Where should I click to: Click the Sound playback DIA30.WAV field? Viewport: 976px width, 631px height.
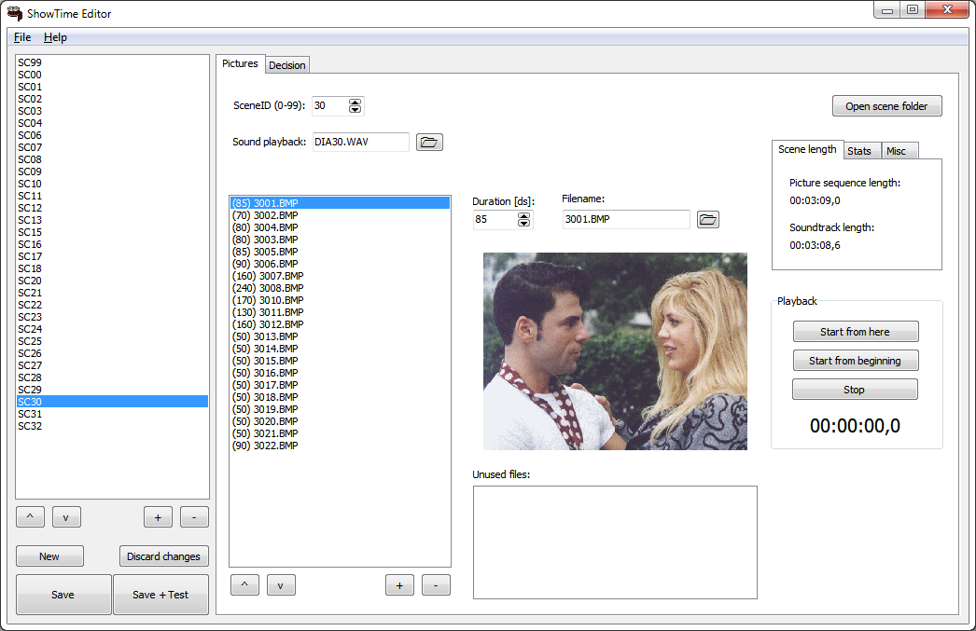tap(361, 142)
